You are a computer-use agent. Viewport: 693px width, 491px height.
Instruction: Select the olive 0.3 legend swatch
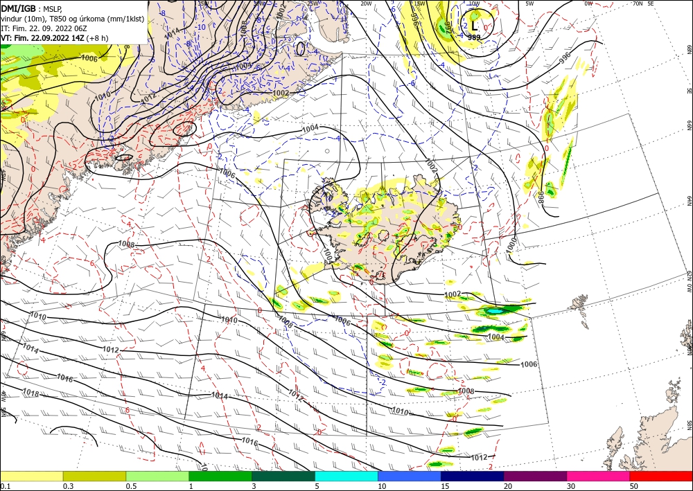point(94,476)
